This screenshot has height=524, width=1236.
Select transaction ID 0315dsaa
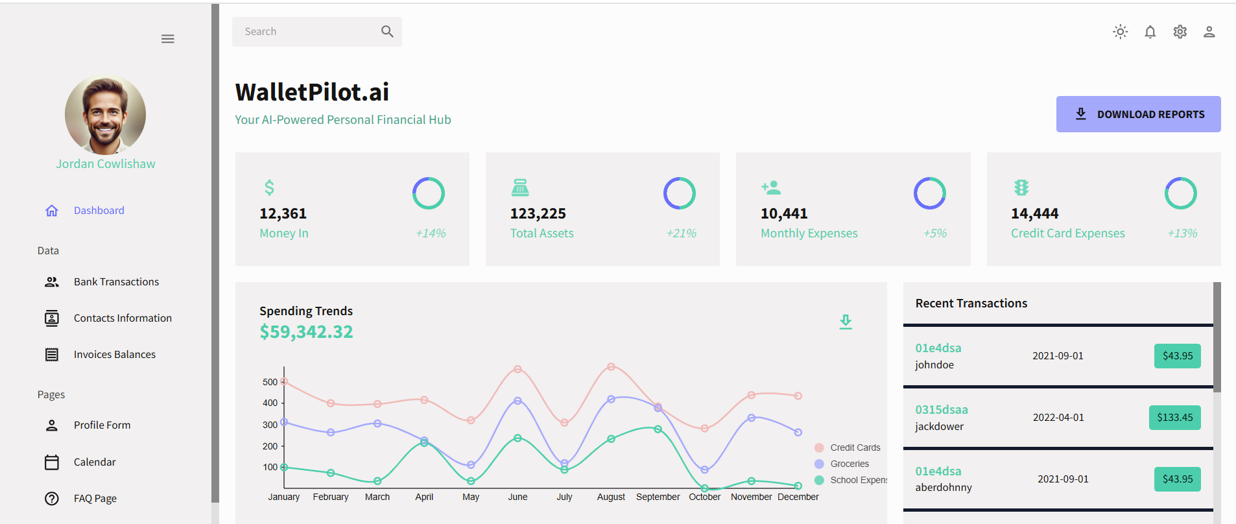(x=942, y=410)
